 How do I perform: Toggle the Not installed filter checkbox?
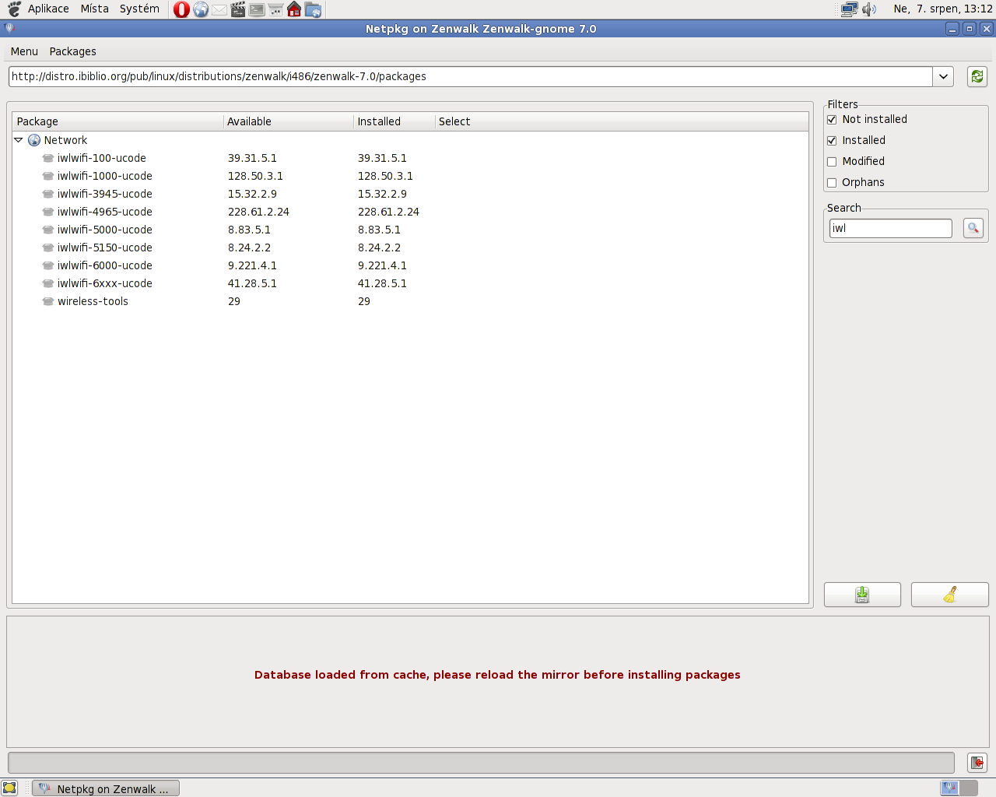(832, 119)
